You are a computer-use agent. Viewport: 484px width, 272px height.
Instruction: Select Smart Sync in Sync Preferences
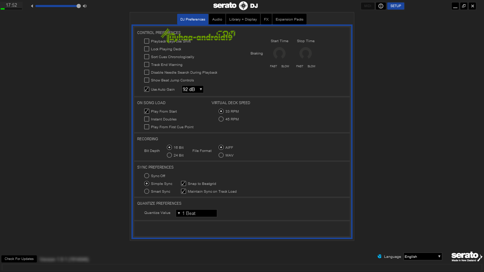click(x=147, y=191)
